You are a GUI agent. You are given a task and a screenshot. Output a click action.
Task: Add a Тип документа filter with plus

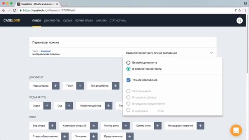tap(116, 86)
